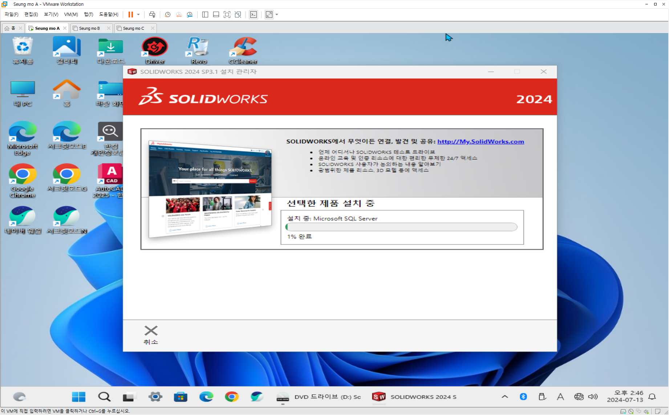Open My.SolidWorks.com link
This screenshot has height=415, width=669.
coord(481,142)
